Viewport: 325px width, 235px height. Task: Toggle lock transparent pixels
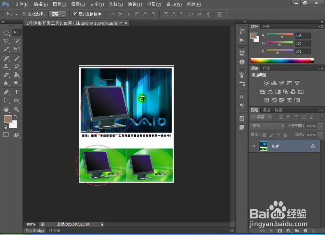coord(264,135)
